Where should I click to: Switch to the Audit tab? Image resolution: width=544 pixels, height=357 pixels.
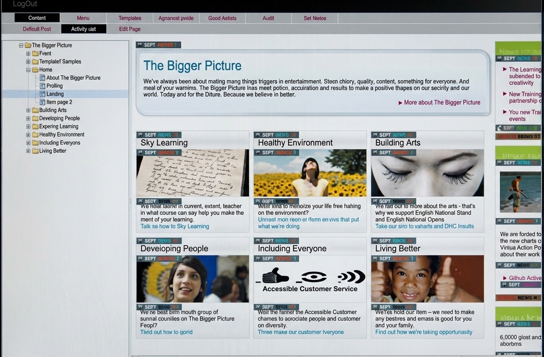coord(269,18)
